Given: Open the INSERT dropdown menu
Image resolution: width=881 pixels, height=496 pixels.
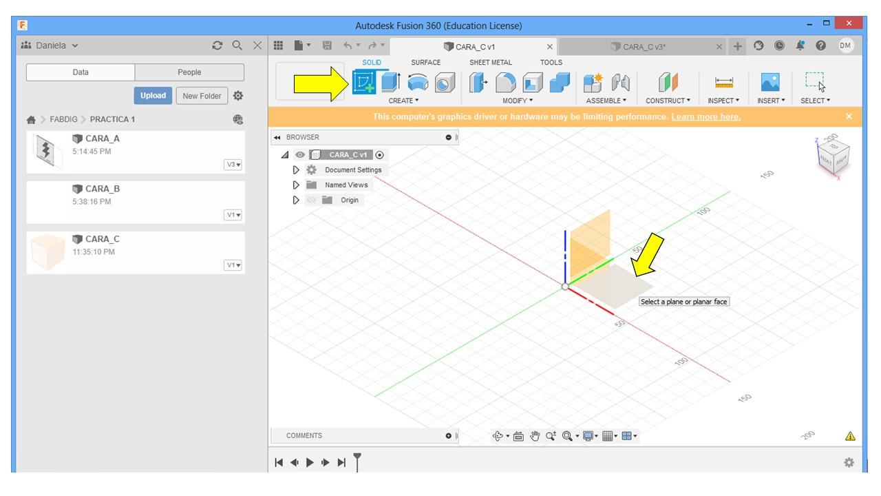Looking at the screenshot, I should click(771, 101).
